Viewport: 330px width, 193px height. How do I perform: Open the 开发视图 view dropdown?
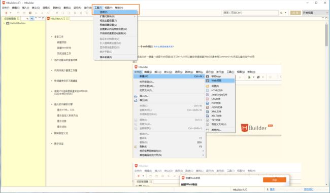pyautogui.click(x=315, y=13)
